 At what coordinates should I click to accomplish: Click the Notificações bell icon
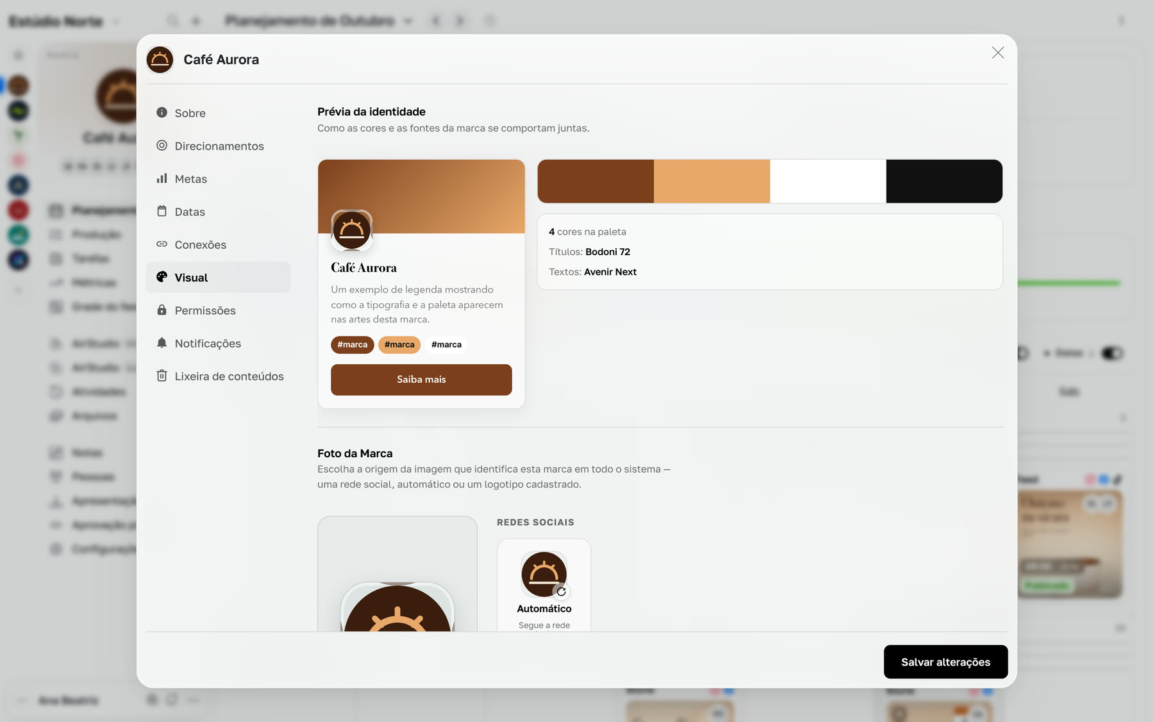point(162,343)
